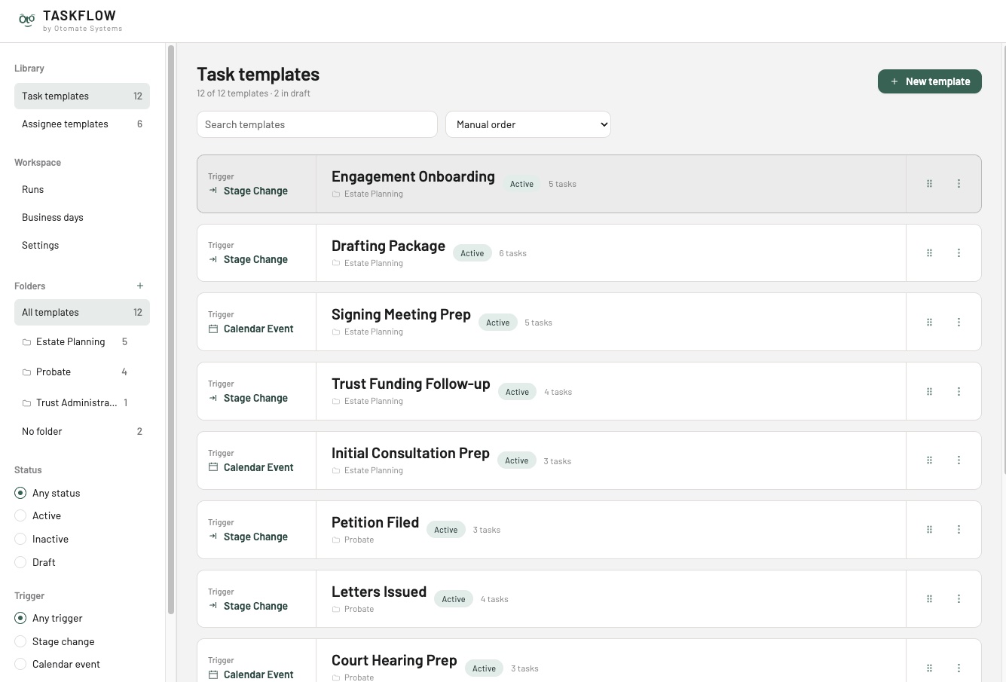
Task: Click the drag handle on Trust Funding Follow-up
Action: click(929, 392)
